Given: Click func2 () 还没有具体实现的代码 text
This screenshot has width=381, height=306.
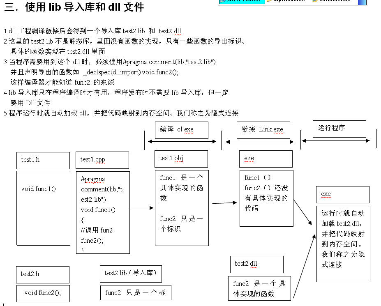Looking at the screenshot, I should tap(266, 198).
